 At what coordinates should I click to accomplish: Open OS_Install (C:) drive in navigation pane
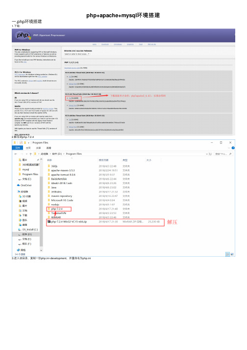(30, 229)
